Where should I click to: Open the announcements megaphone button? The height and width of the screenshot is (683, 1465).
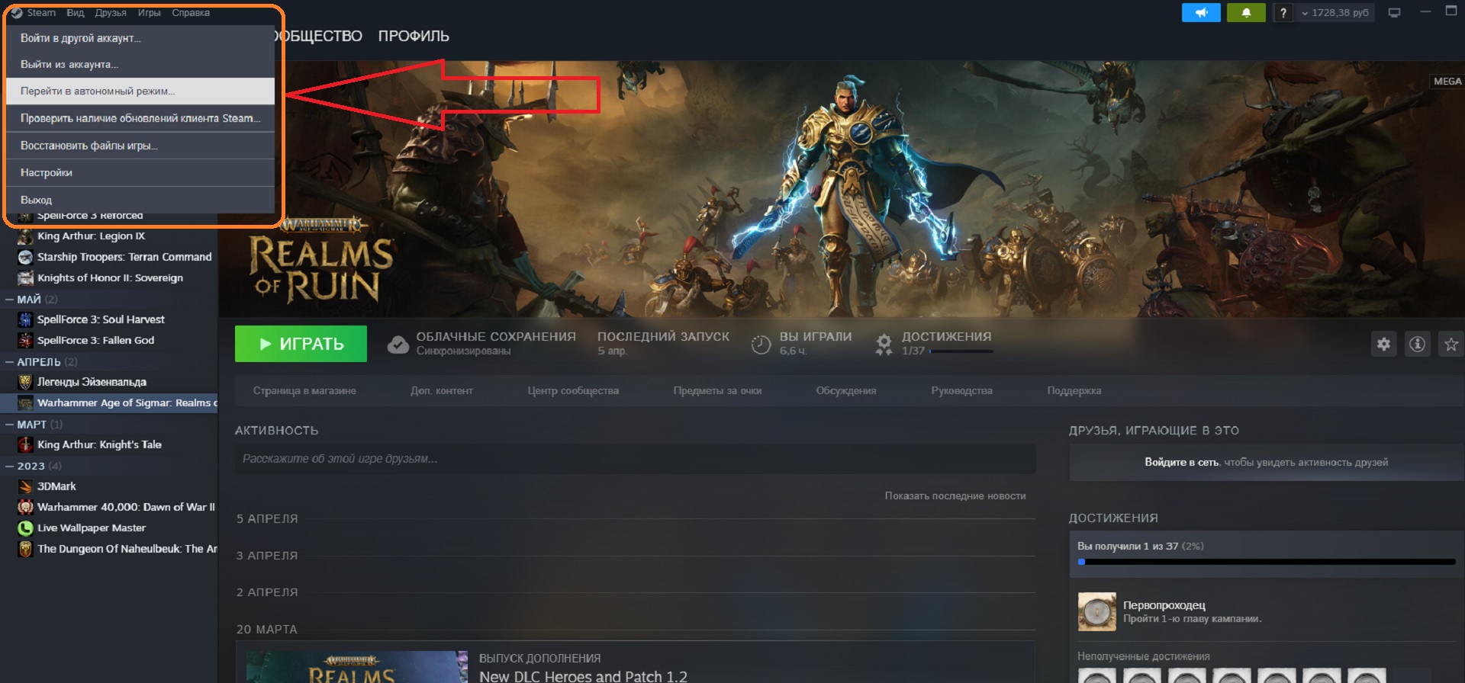coord(1201,13)
